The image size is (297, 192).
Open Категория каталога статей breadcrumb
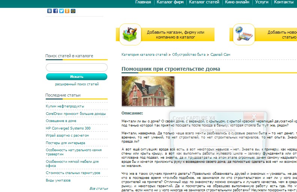pyautogui.click(x=144, y=55)
